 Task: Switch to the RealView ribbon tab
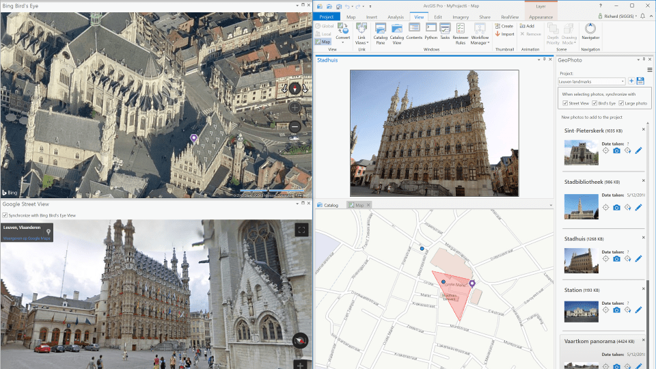pyautogui.click(x=510, y=17)
